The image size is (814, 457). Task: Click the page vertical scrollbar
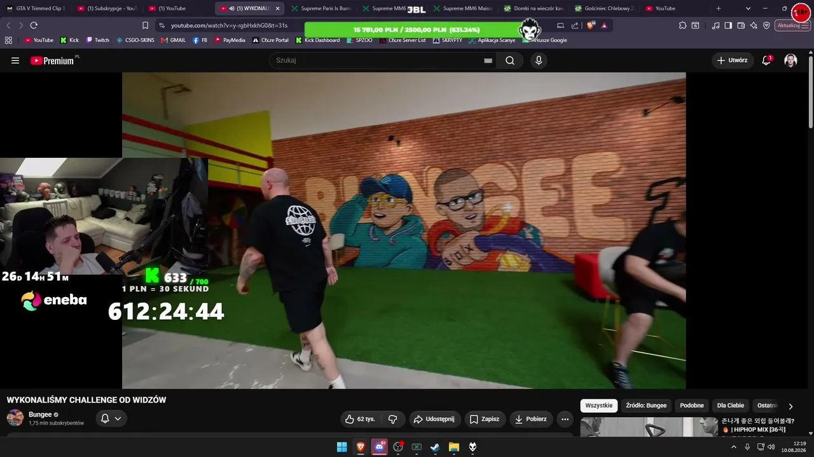pyautogui.click(x=810, y=92)
